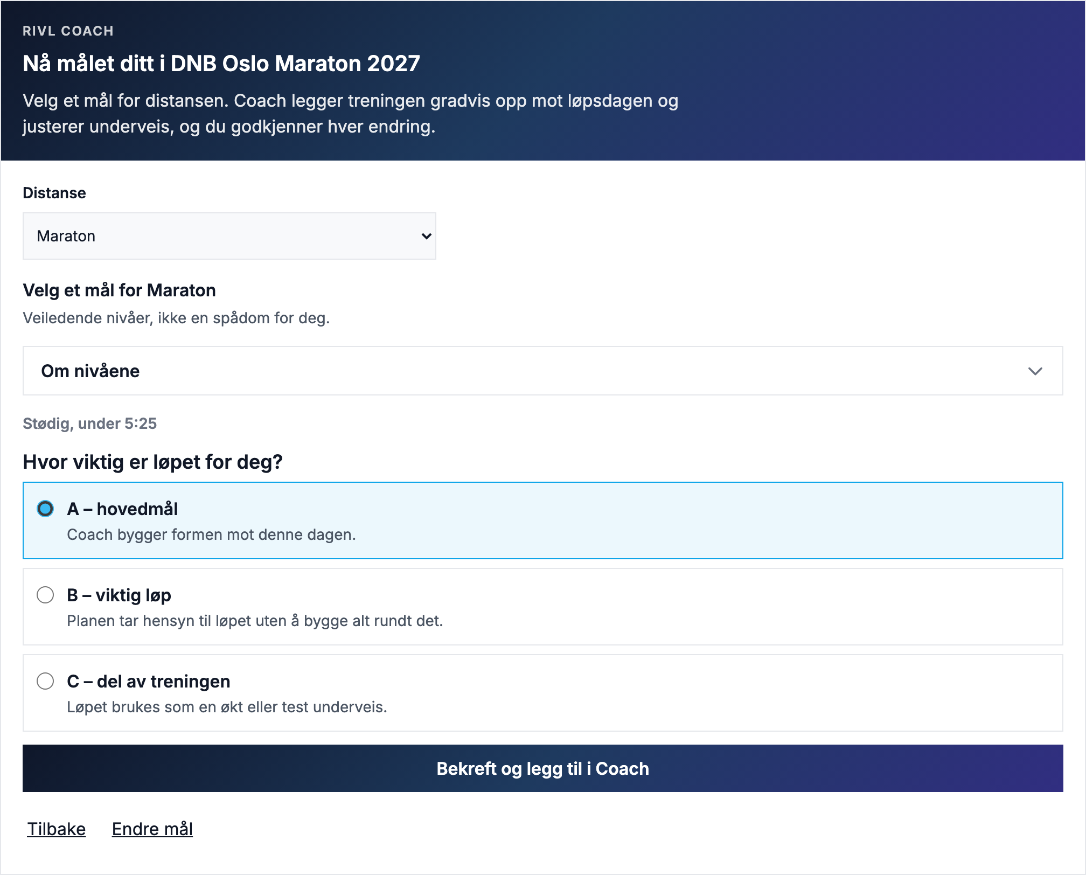Go back via the 'Tilbake' link
Screen dimensions: 1086x875
[57, 829]
